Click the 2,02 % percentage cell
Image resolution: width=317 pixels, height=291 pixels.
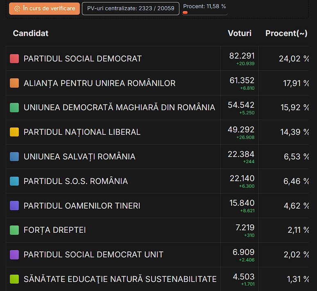(x=296, y=255)
